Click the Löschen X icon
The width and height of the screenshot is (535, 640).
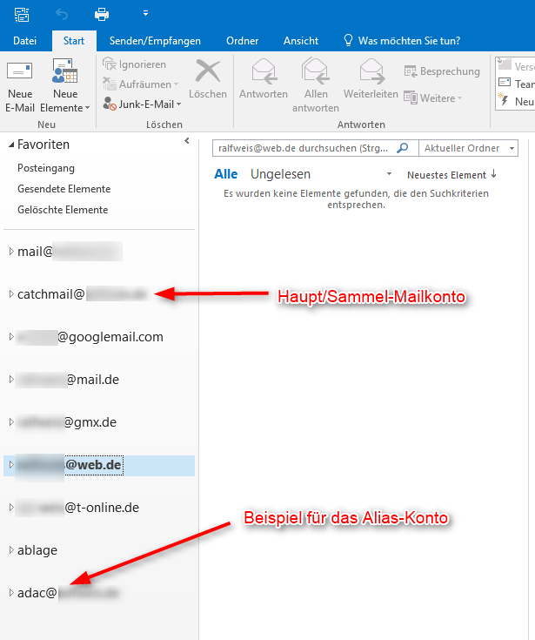point(208,71)
